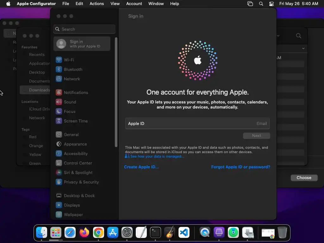The image size is (324, 243).
Task: Click the Settings sidebar Search field
Action: click(x=84, y=29)
